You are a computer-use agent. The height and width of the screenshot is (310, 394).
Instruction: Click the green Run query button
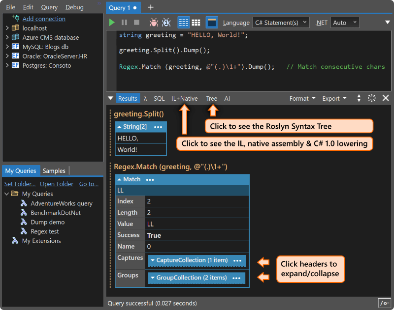(x=112, y=23)
